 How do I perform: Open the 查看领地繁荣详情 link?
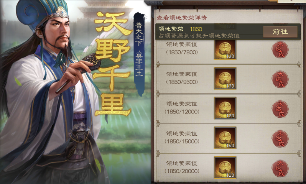[182, 18]
